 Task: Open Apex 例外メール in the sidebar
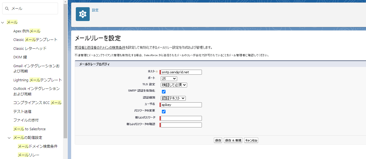point(27,31)
